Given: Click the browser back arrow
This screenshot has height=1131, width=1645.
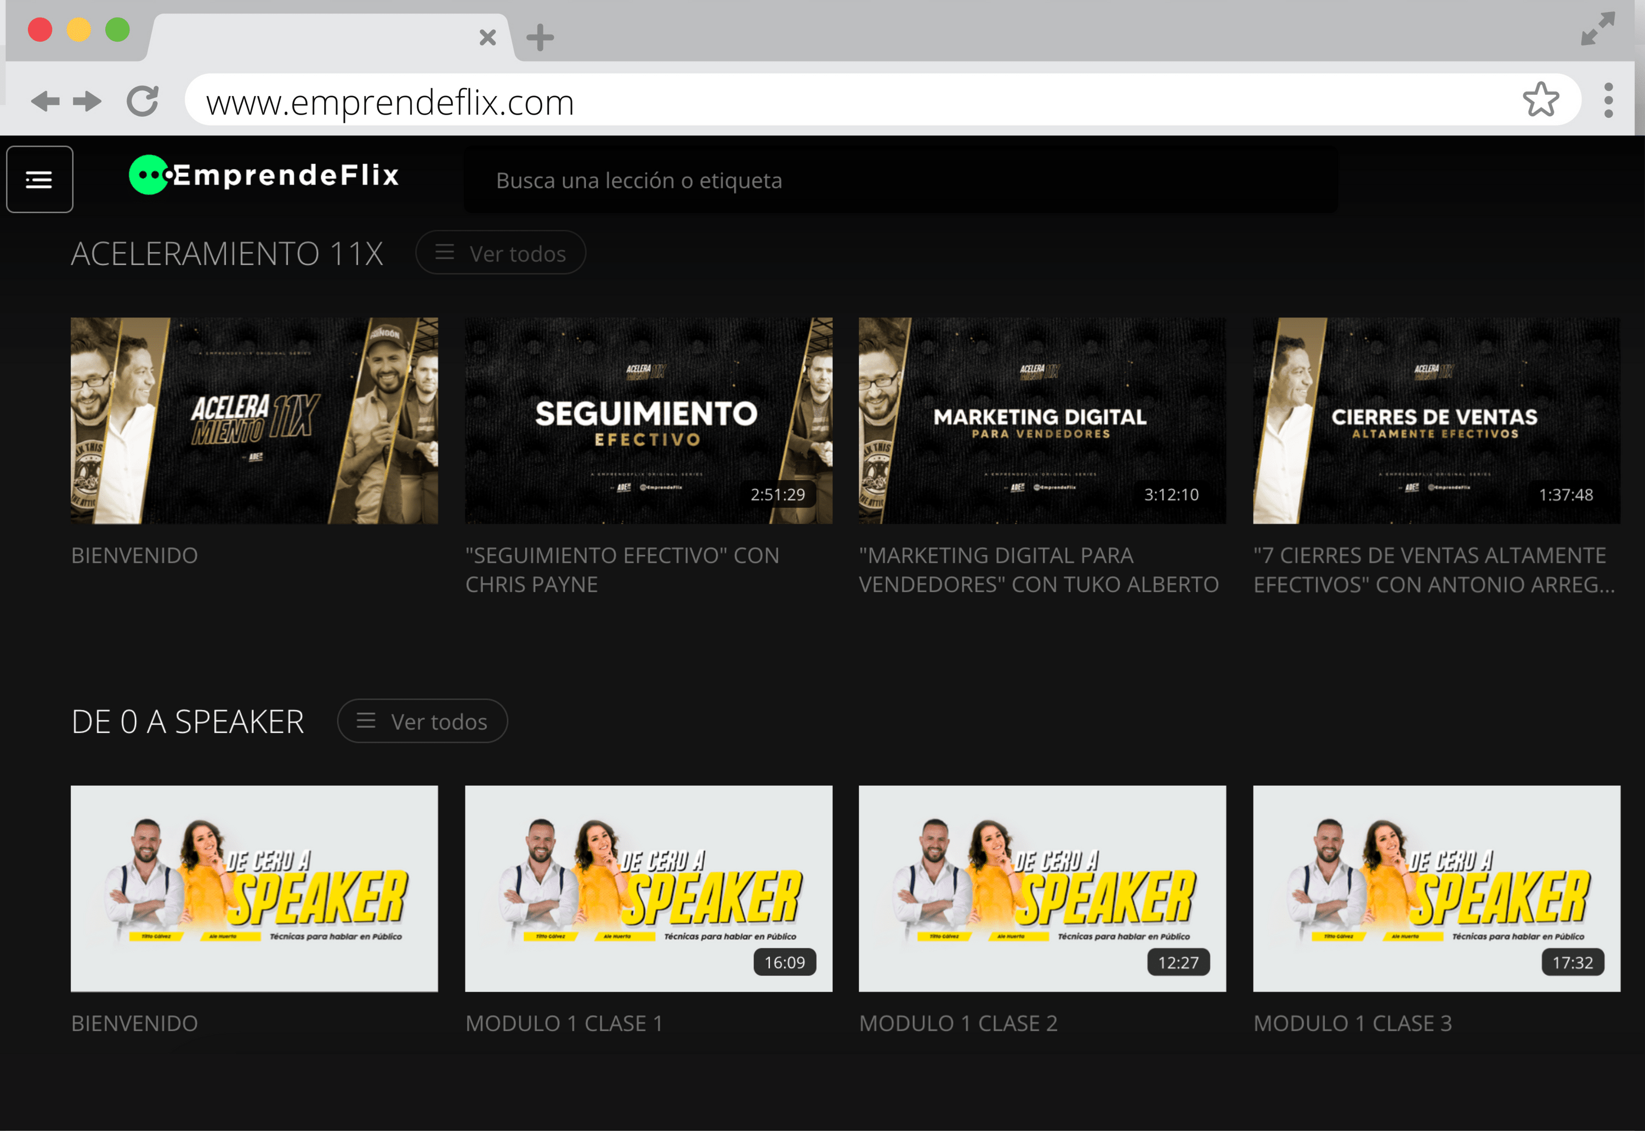Looking at the screenshot, I should coord(44,101).
